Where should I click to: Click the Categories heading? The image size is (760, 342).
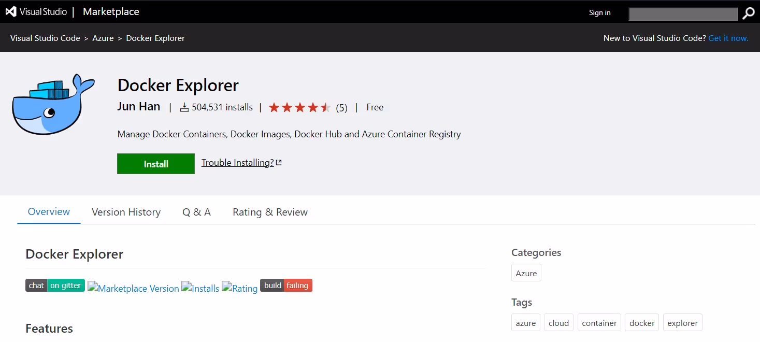click(536, 252)
